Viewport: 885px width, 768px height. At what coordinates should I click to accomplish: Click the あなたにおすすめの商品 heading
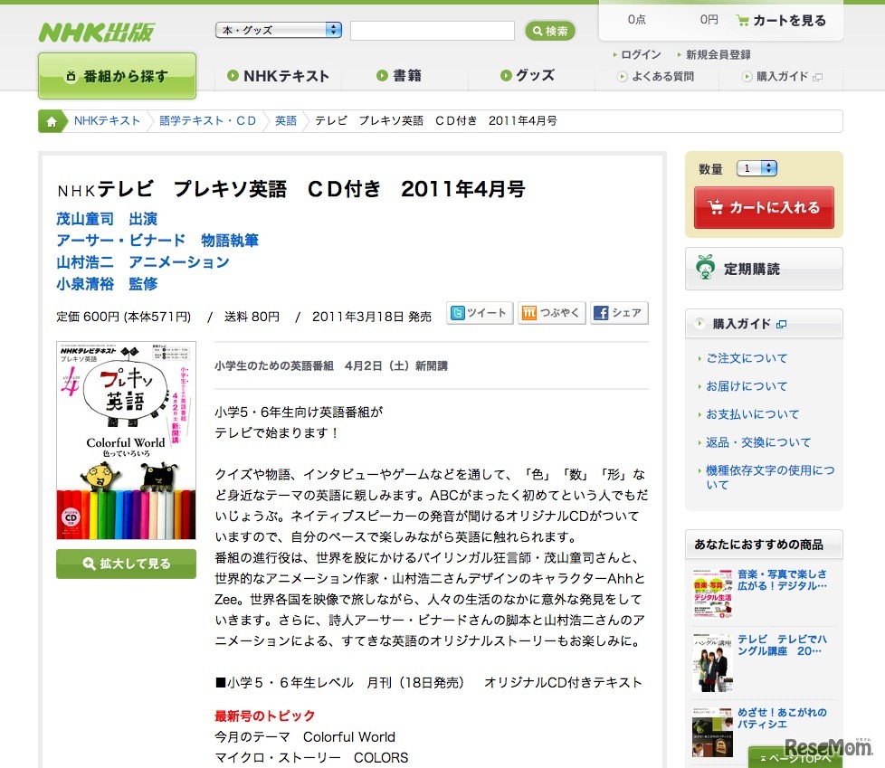pyautogui.click(x=758, y=545)
